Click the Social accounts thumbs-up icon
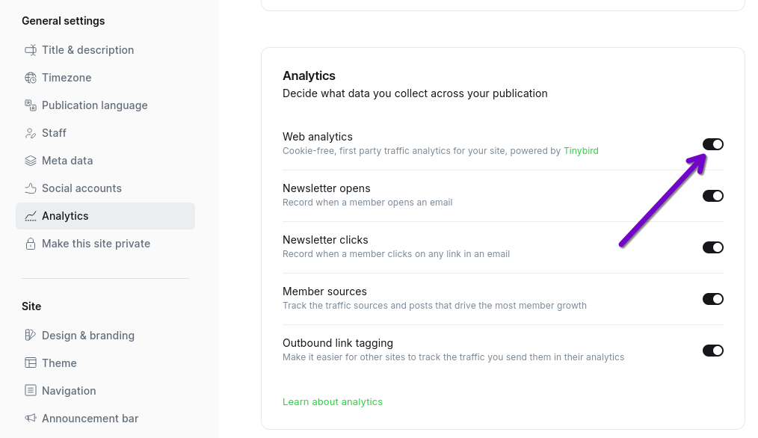758x438 pixels. [x=31, y=188]
